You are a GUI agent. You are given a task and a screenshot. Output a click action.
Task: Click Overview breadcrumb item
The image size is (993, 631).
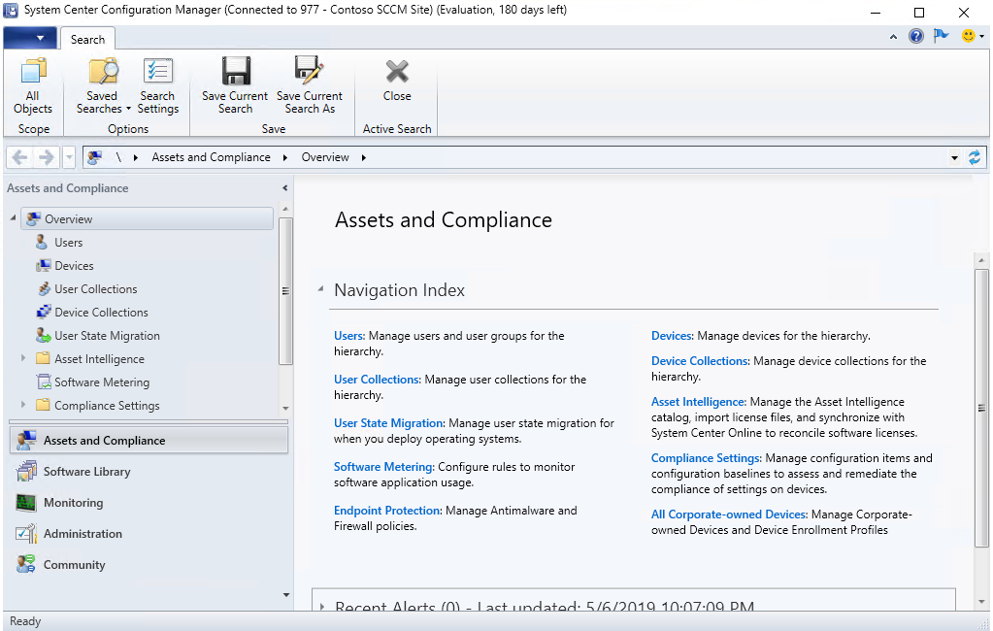(325, 157)
